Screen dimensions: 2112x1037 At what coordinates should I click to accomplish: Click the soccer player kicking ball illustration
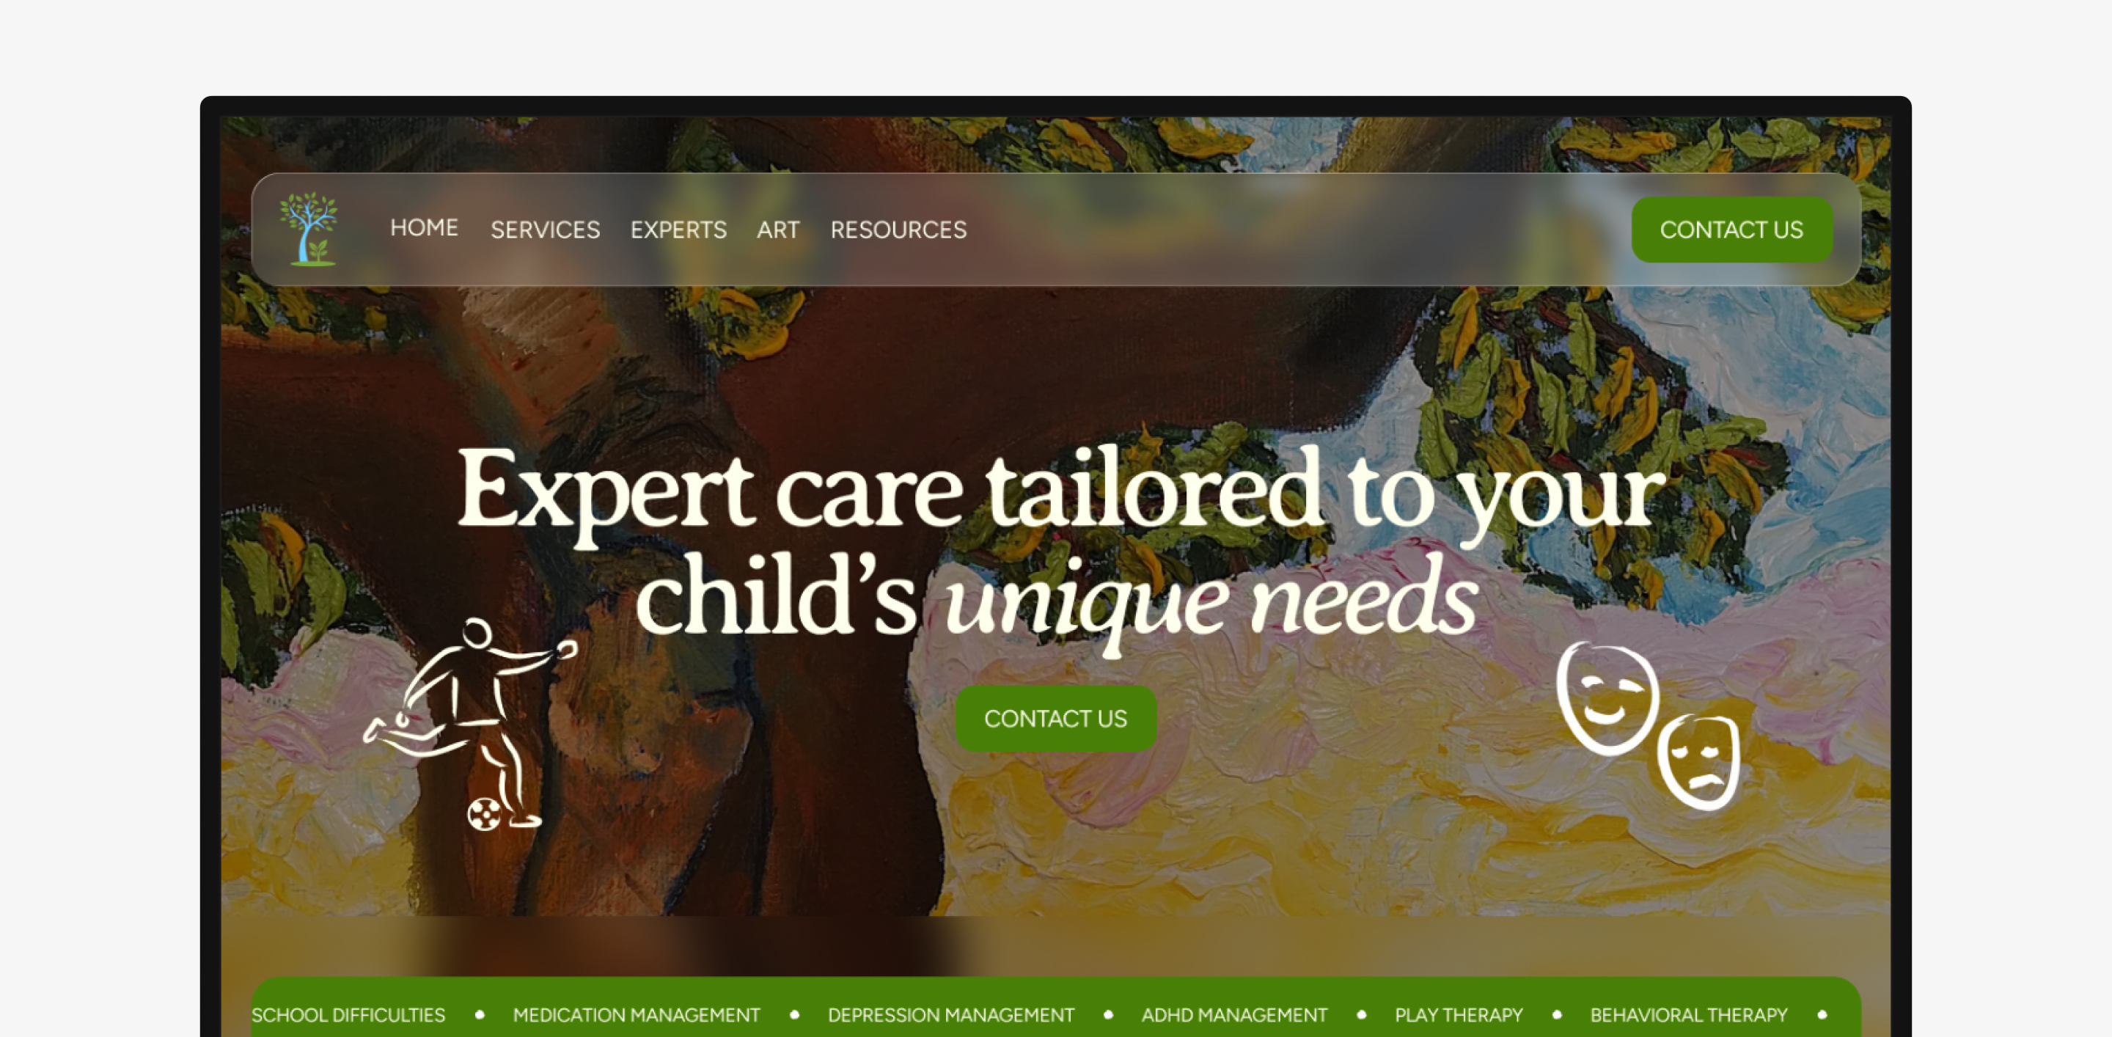click(471, 724)
